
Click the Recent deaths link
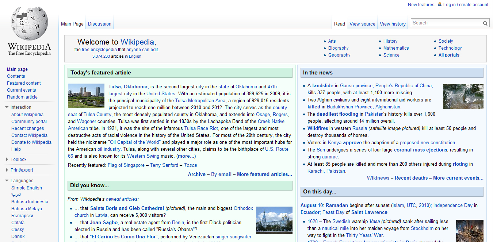tap(411, 178)
